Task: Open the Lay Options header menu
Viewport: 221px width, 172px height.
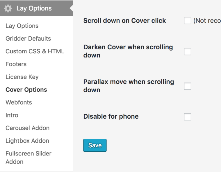Action: click(34, 8)
